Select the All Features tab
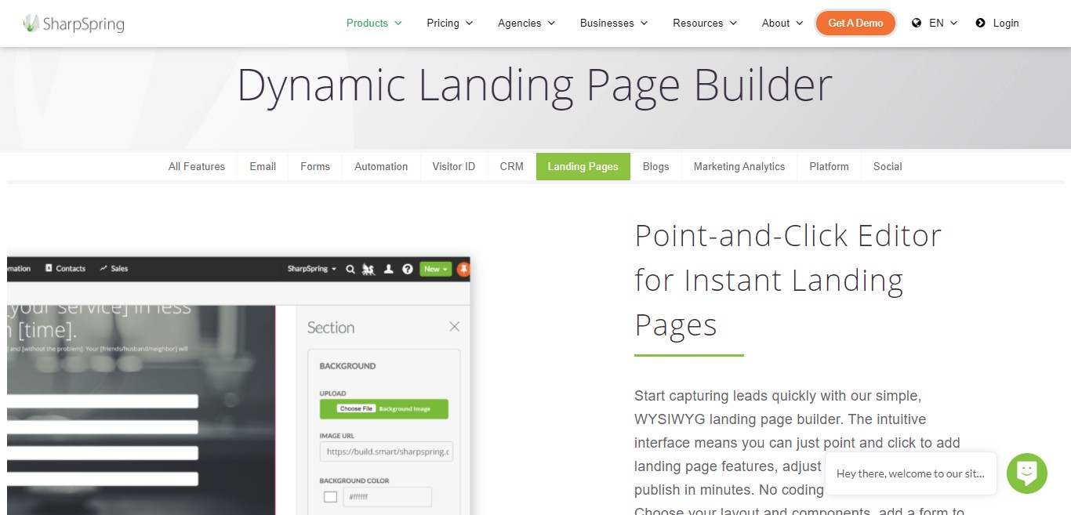The image size is (1071, 515). pyautogui.click(x=197, y=166)
